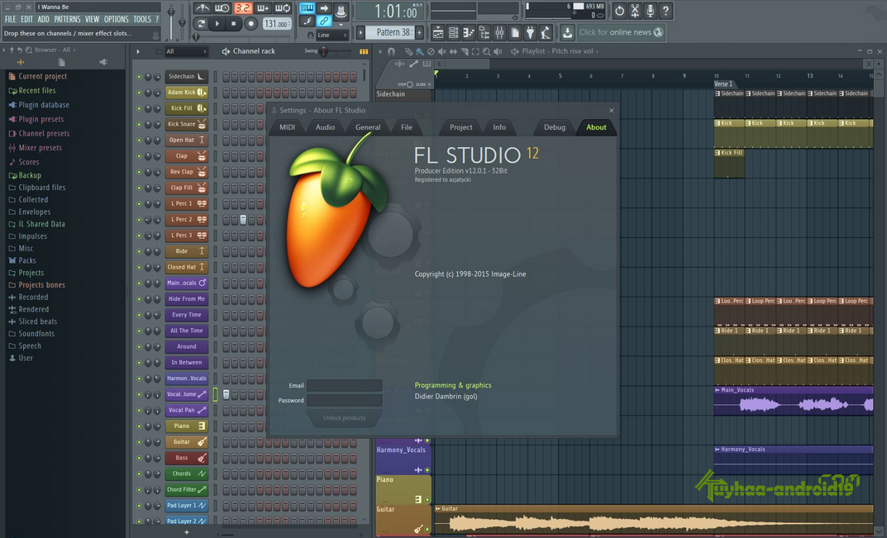Screen dimensions: 887x538
Task: Click the graph editor icon in Channel rack
Action: pyautogui.click(x=363, y=51)
